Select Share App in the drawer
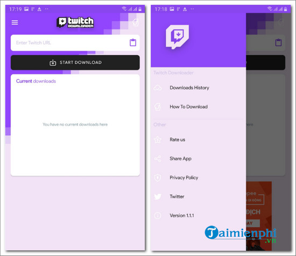Image resolution: width=296 pixels, height=256 pixels. point(198,159)
